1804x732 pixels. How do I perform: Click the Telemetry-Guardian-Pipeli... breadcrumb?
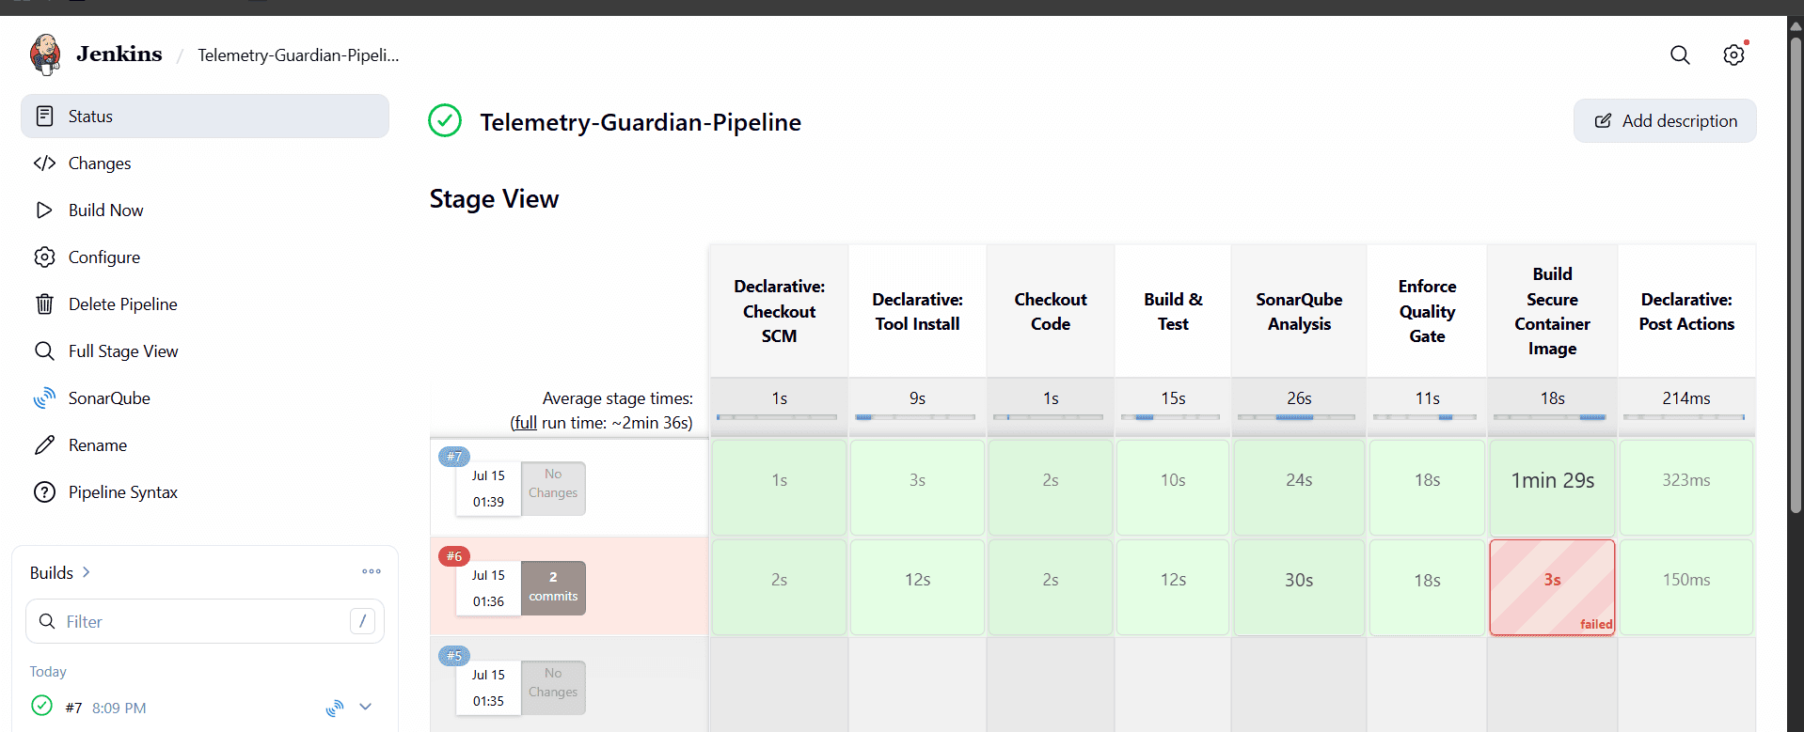(298, 55)
